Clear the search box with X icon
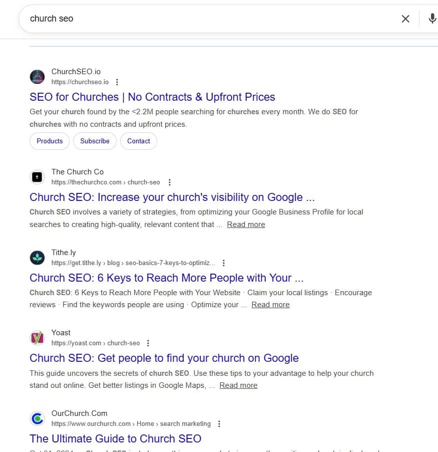The width and height of the screenshot is (438, 452). [405, 19]
